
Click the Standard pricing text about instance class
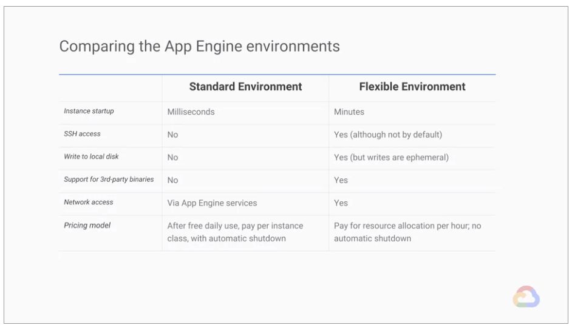point(235,232)
